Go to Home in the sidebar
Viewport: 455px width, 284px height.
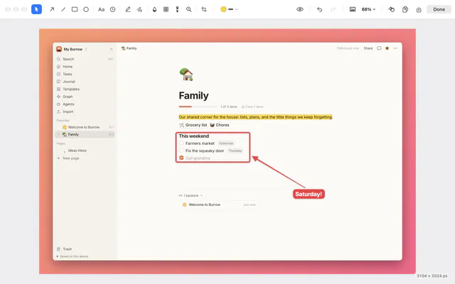[85, 66]
